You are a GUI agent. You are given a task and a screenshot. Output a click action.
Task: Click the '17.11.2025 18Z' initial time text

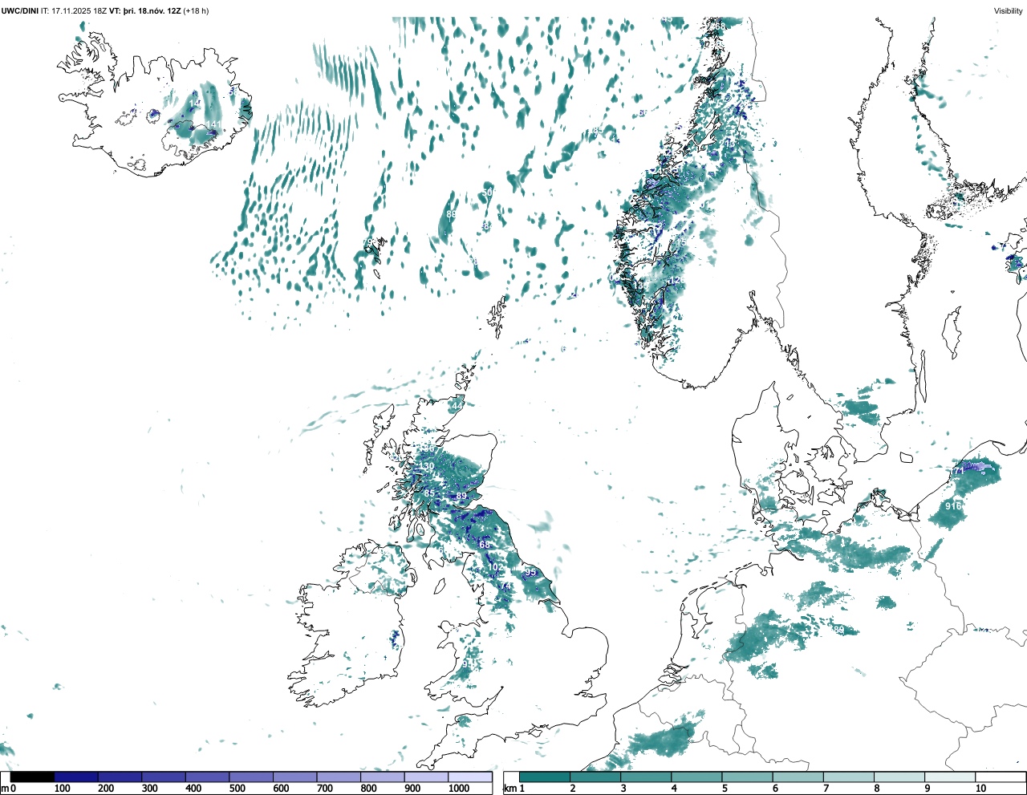[x=79, y=10]
